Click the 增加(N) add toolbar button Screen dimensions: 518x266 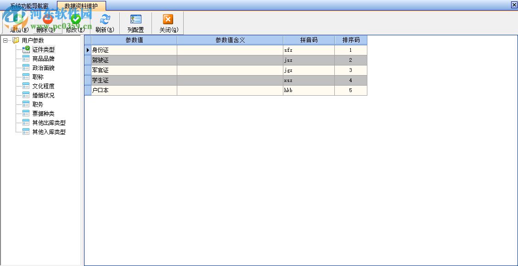[19, 23]
